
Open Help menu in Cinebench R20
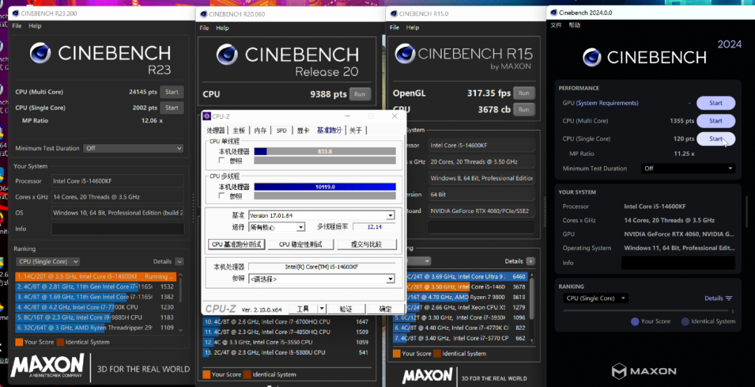[x=222, y=28]
